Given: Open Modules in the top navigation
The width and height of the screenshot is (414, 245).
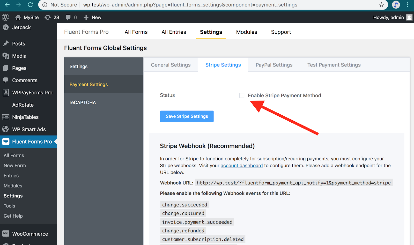Looking at the screenshot, I should pos(247,32).
